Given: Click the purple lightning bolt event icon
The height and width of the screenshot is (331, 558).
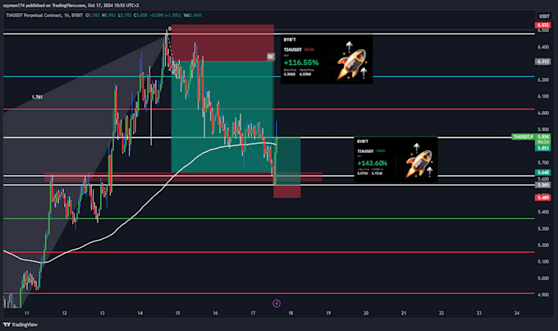Looking at the screenshot, I should coord(277,304).
